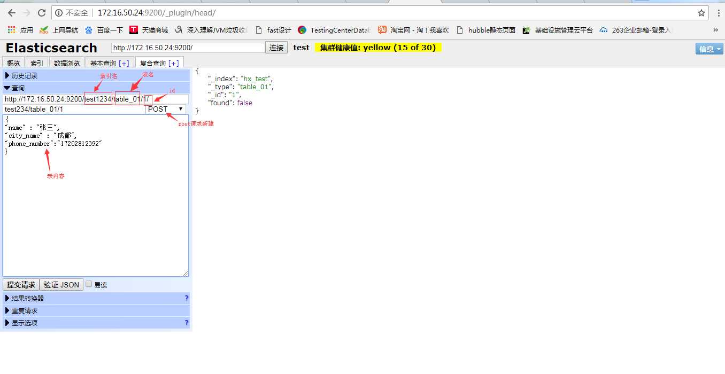Click the 验证 JSON button

click(x=61, y=285)
